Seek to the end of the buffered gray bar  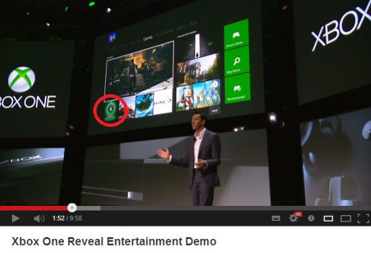100,208
